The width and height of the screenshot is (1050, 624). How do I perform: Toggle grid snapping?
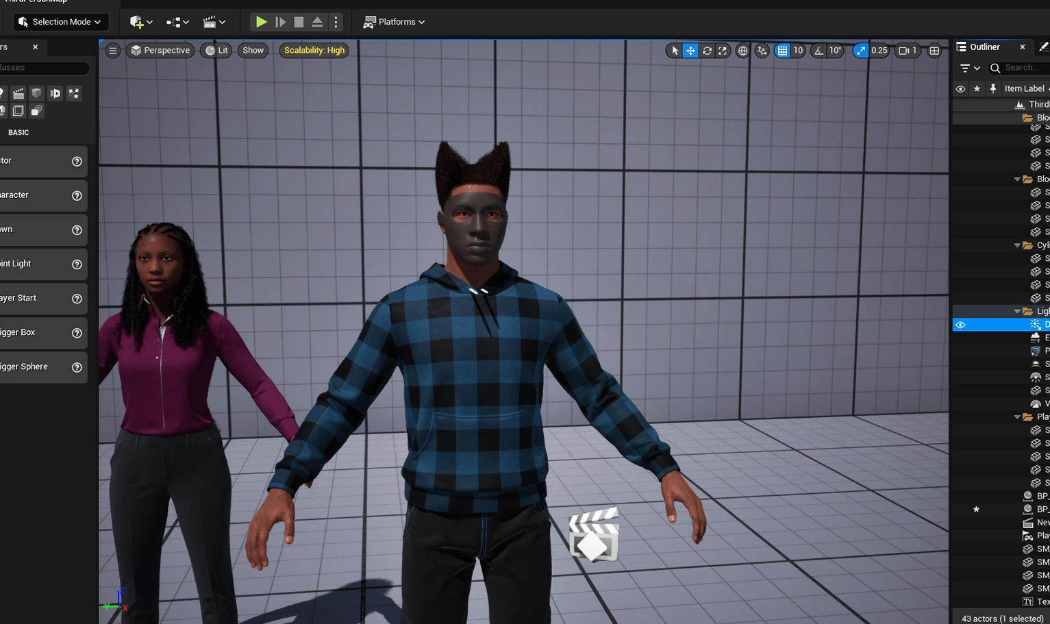pos(782,51)
